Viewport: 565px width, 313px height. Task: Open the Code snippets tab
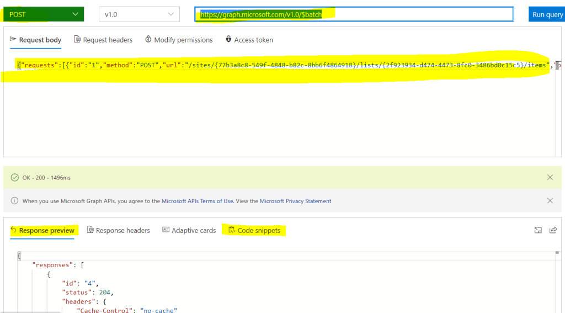[254, 230]
